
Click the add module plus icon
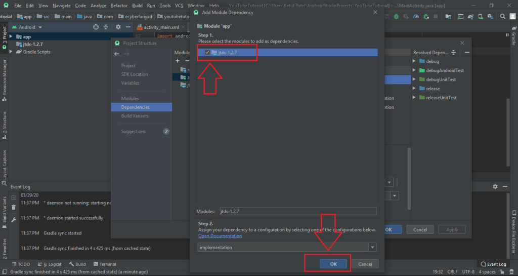(x=178, y=61)
